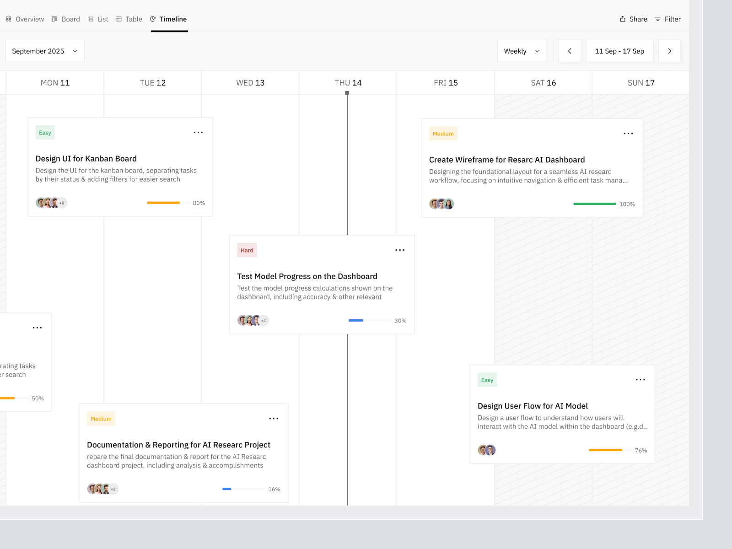Image resolution: width=732 pixels, height=549 pixels.
Task: Click the Timeline clock icon
Action: pos(153,19)
